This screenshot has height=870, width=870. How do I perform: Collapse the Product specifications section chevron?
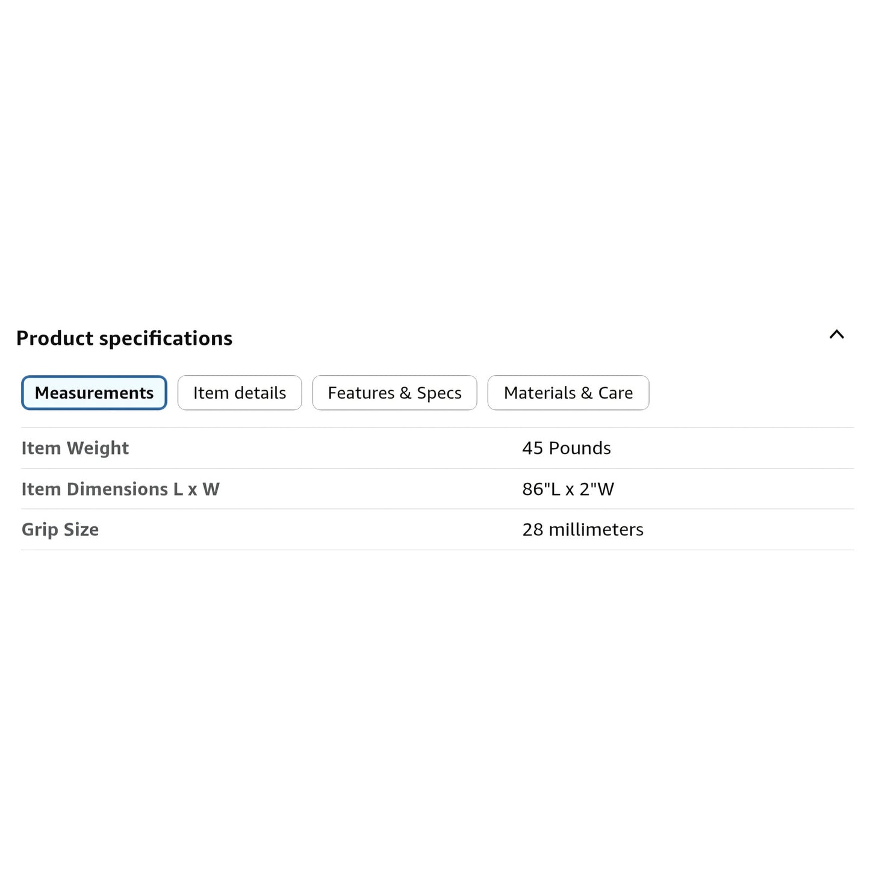pyautogui.click(x=836, y=335)
